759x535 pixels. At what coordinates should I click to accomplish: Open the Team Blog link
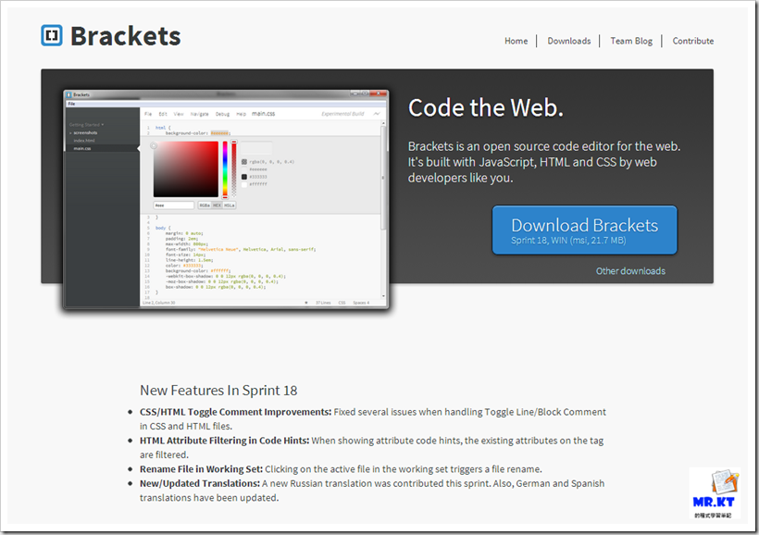(x=631, y=41)
